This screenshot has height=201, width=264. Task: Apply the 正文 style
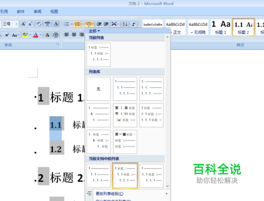[x=175, y=27]
